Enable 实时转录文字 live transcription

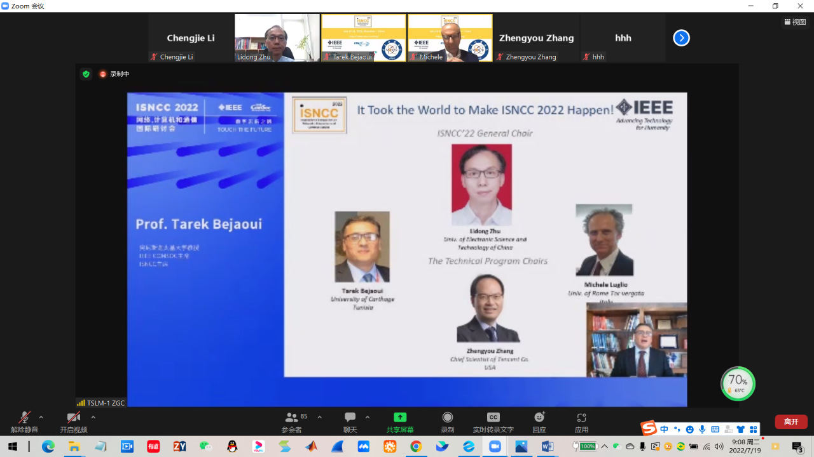point(493,420)
